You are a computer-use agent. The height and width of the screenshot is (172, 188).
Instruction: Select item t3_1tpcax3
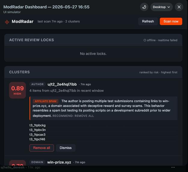point(37,134)
